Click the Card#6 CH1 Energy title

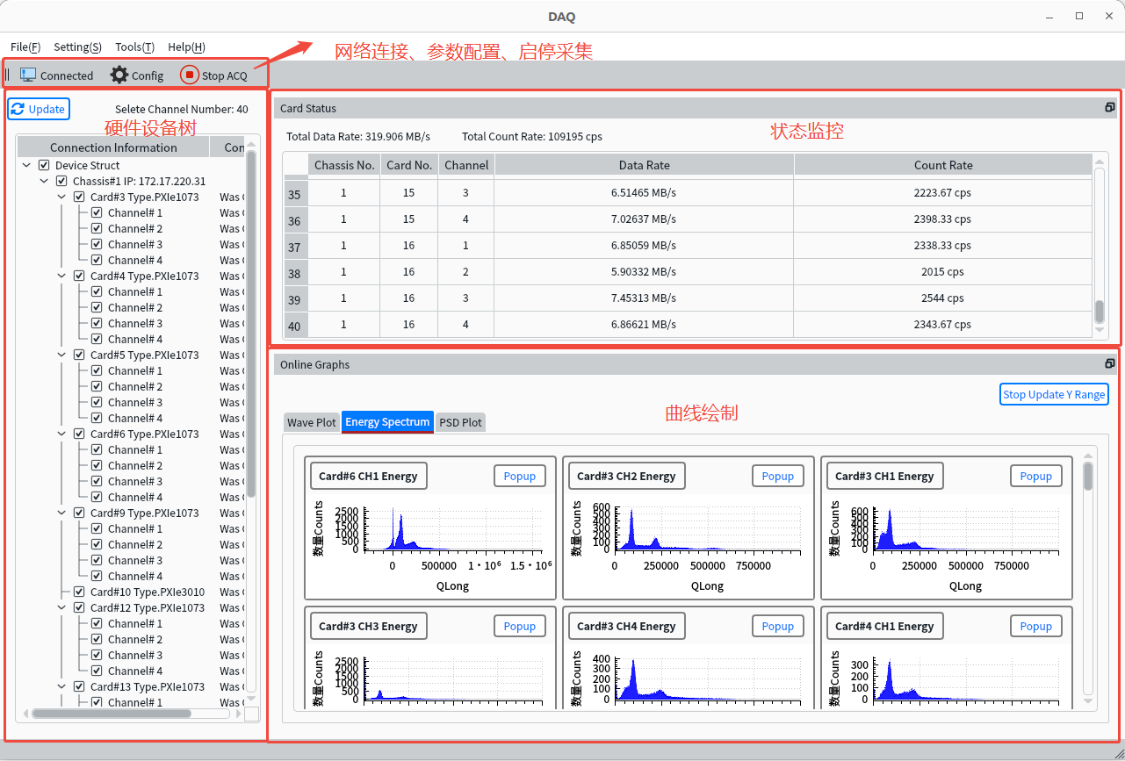click(x=368, y=476)
